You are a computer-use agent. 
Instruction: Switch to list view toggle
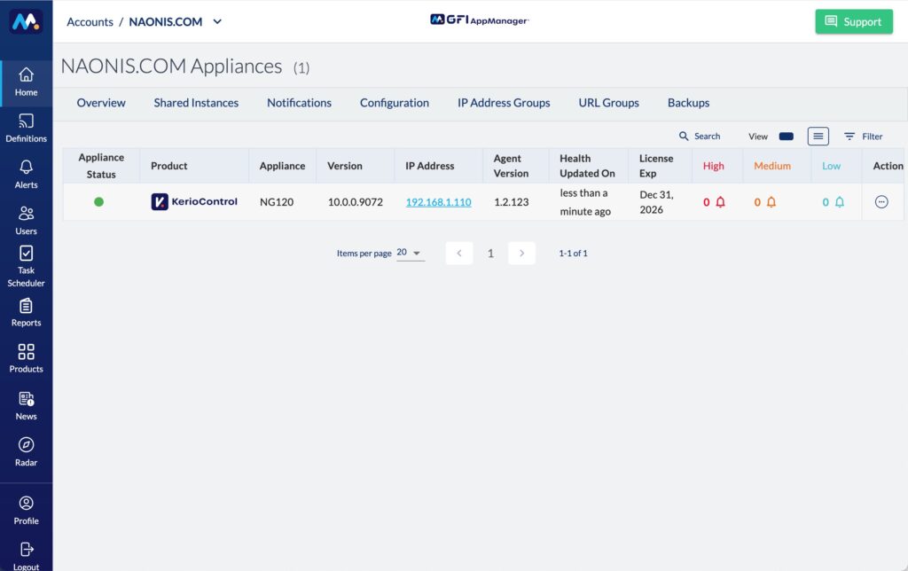coord(818,137)
